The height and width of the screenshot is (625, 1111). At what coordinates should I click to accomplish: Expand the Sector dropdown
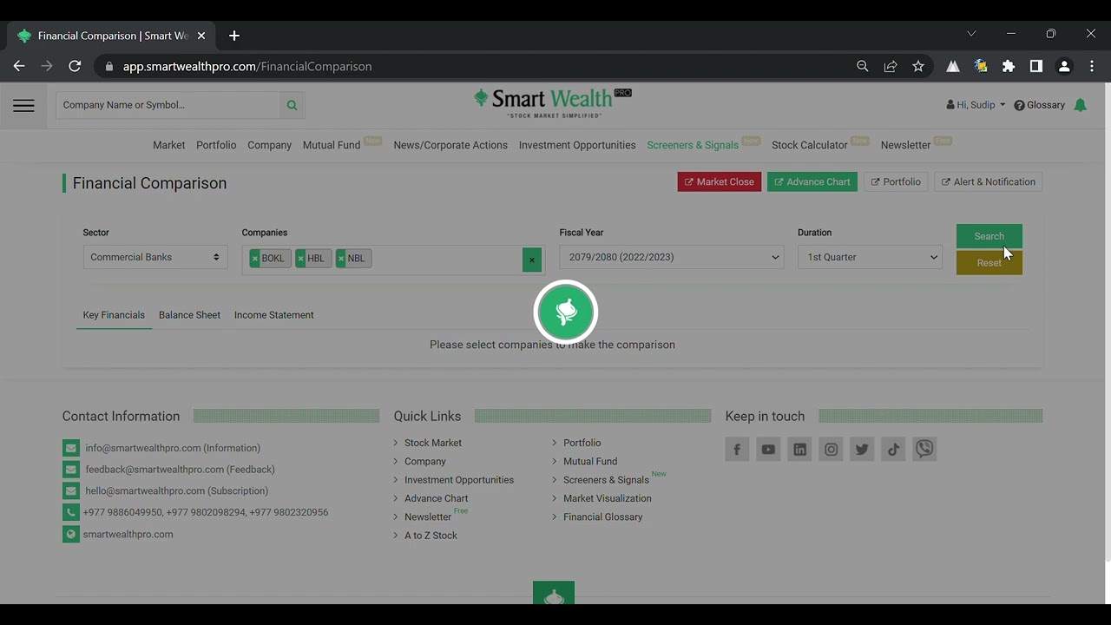click(x=155, y=257)
